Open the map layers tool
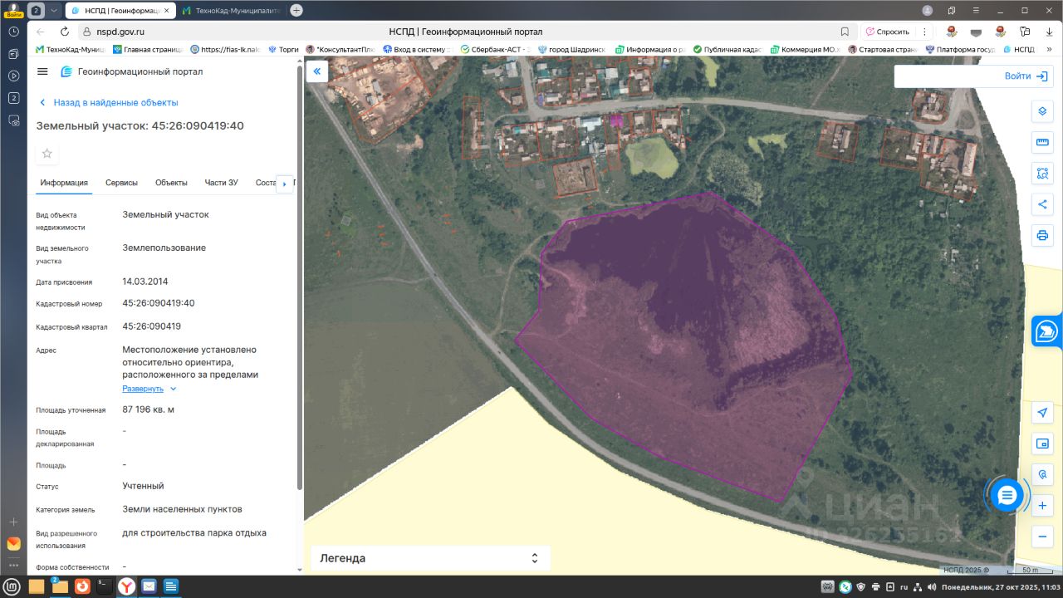Viewport: 1063px width, 598px height. [1042, 112]
